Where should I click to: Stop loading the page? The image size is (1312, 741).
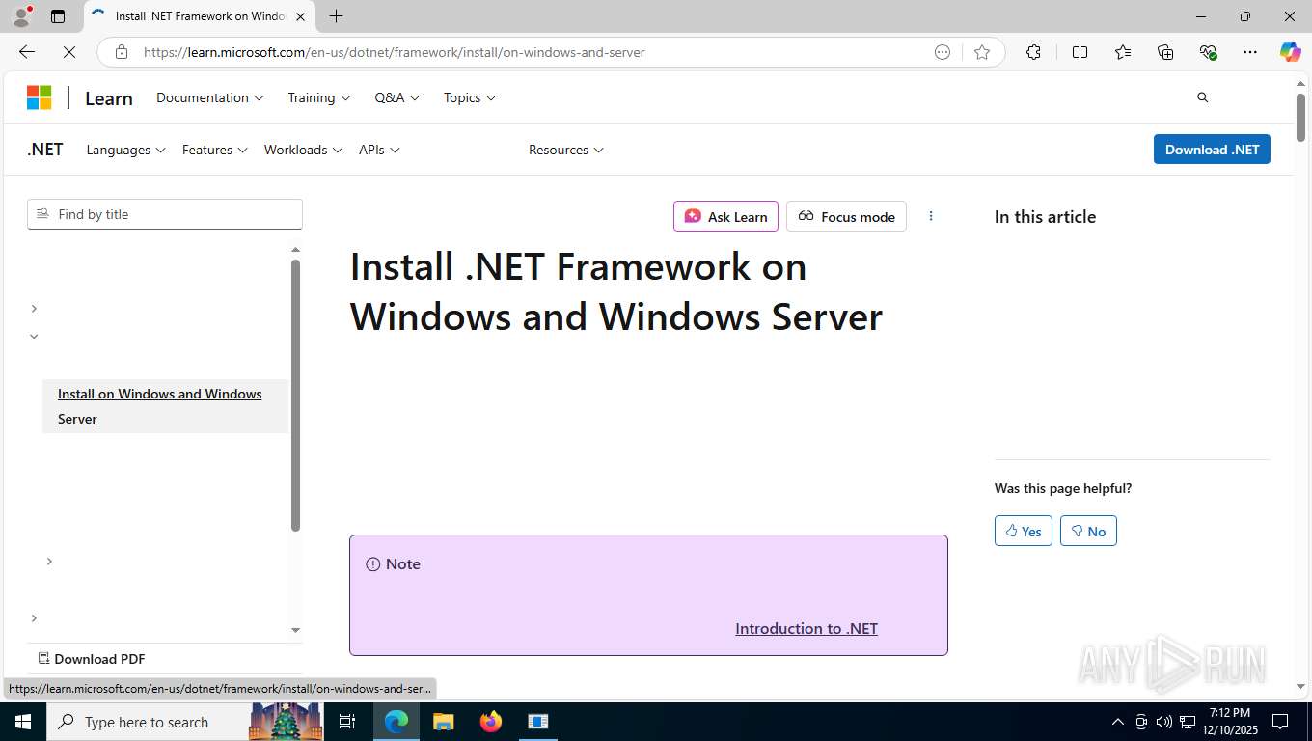tap(69, 52)
